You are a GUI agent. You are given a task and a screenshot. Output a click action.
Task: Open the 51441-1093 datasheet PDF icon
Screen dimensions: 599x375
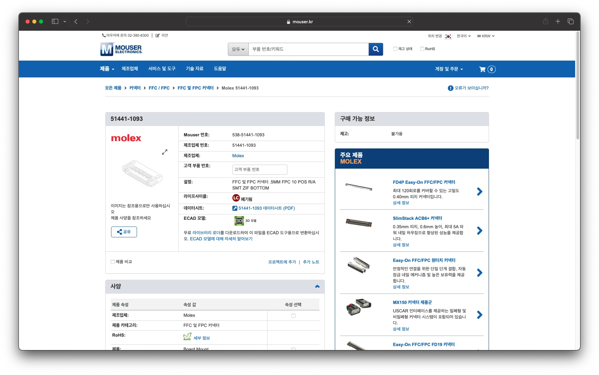tap(235, 208)
